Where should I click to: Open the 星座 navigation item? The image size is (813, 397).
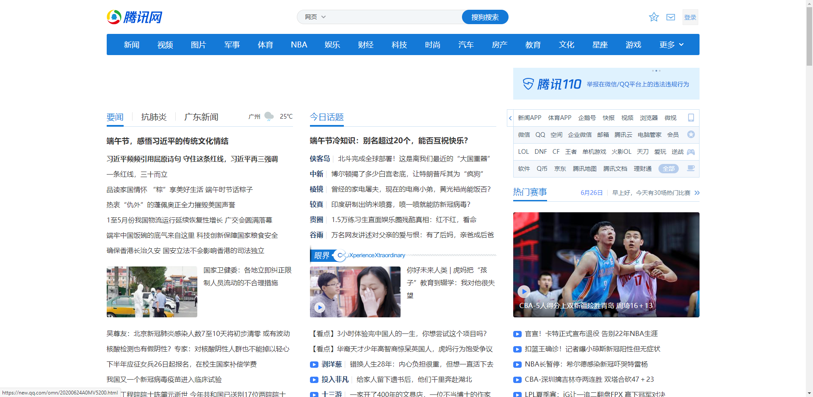[x=600, y=44]
